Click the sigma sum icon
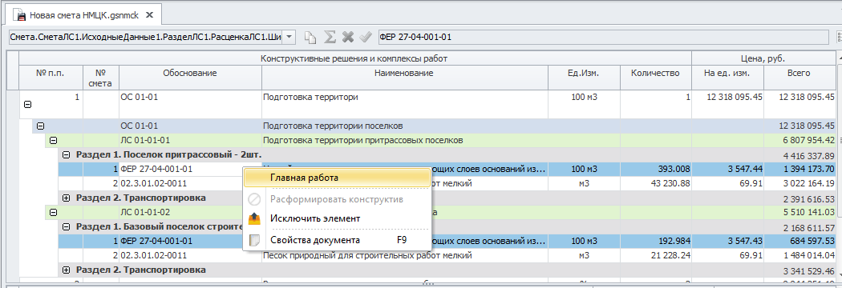Viewport: 842px width, 288px height. 330,37
